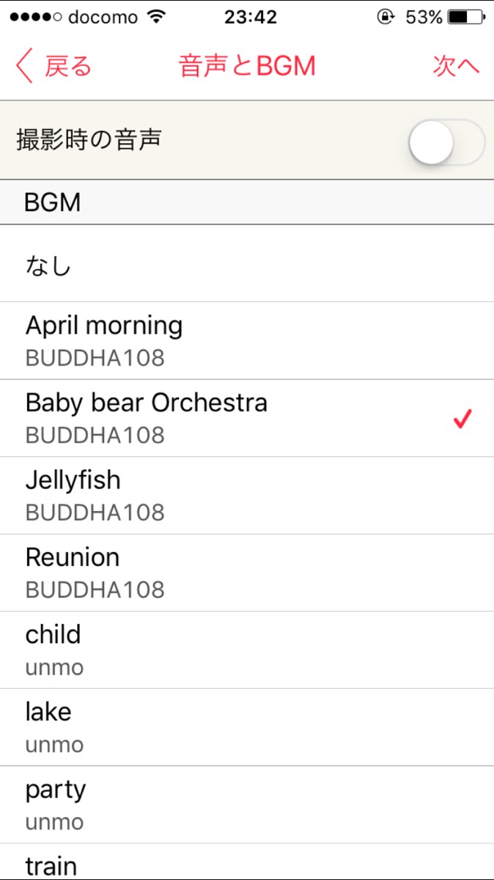Viewport: 494px width, 880px height.
Task: Tap the rotation lock status icon
Action: click(x=386, y=17)
